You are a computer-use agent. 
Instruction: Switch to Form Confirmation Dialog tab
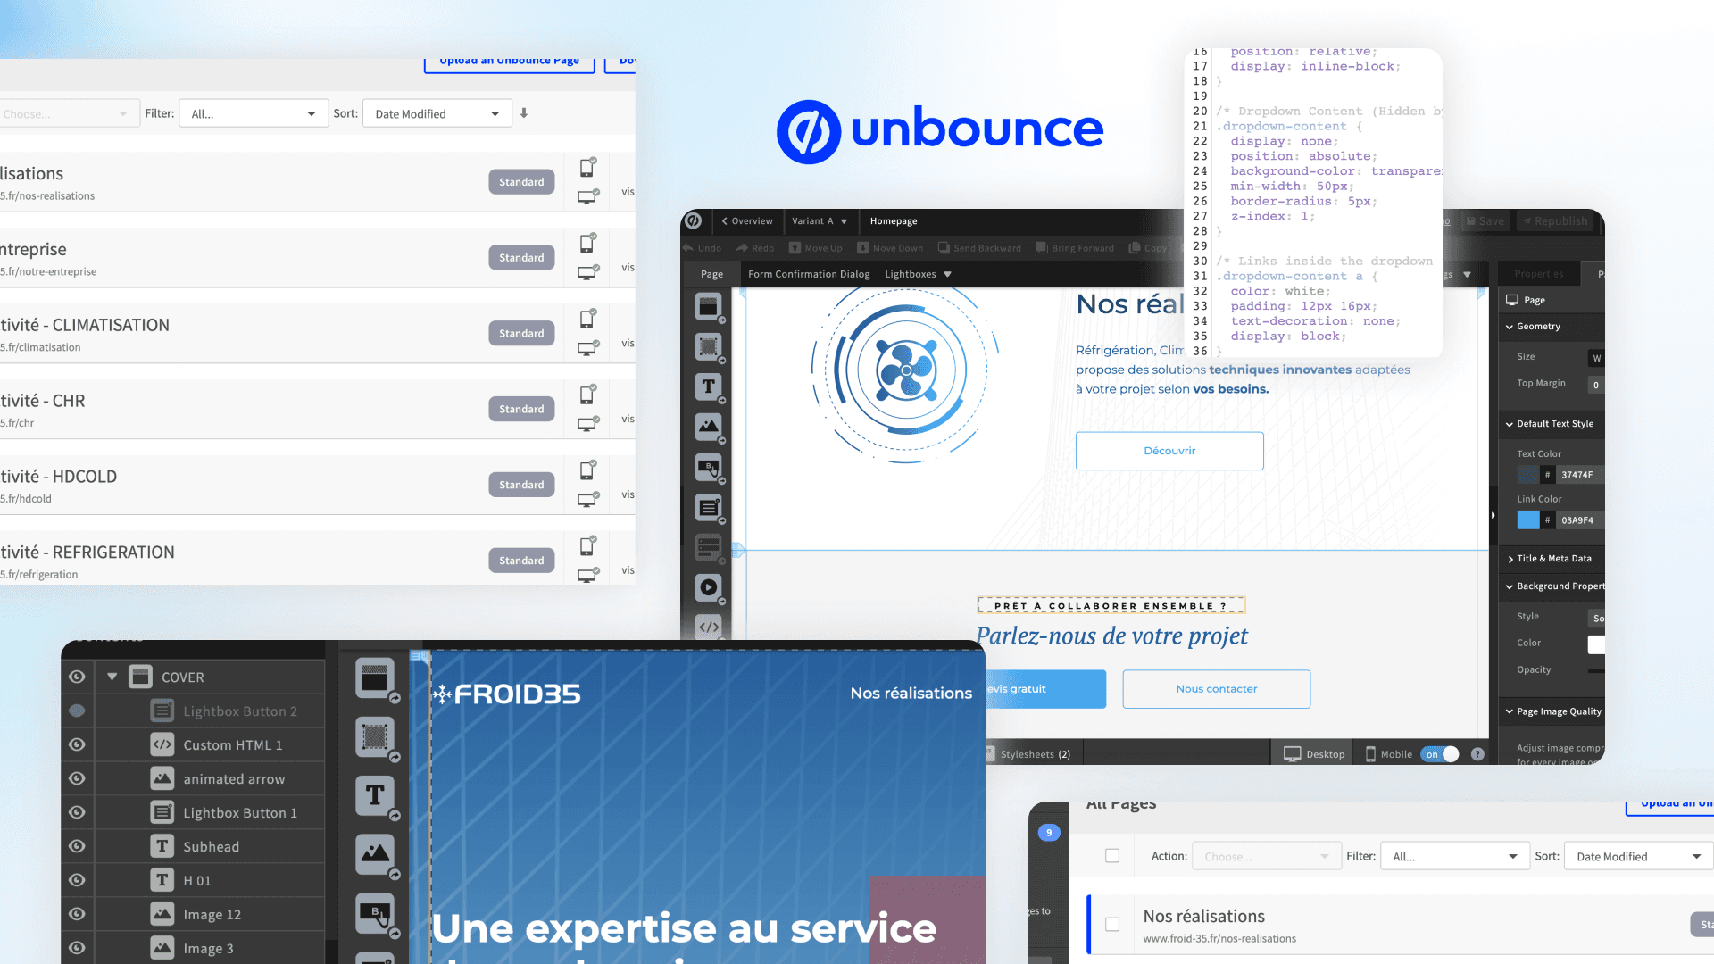click(808, 274)
